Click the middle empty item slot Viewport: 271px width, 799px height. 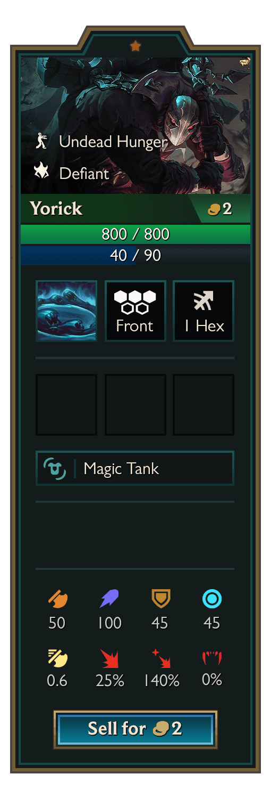(x=135, y=405)
